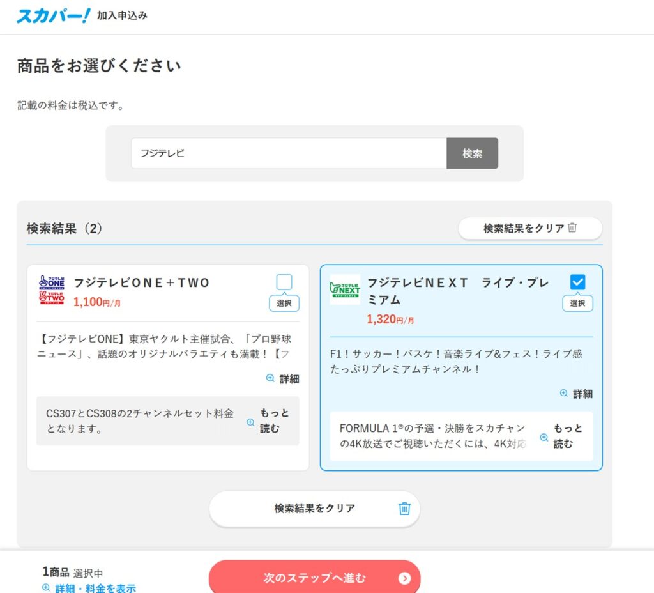Click the スカパー! logo
This screenshot has height=593, width=654.
click(54, 16)
